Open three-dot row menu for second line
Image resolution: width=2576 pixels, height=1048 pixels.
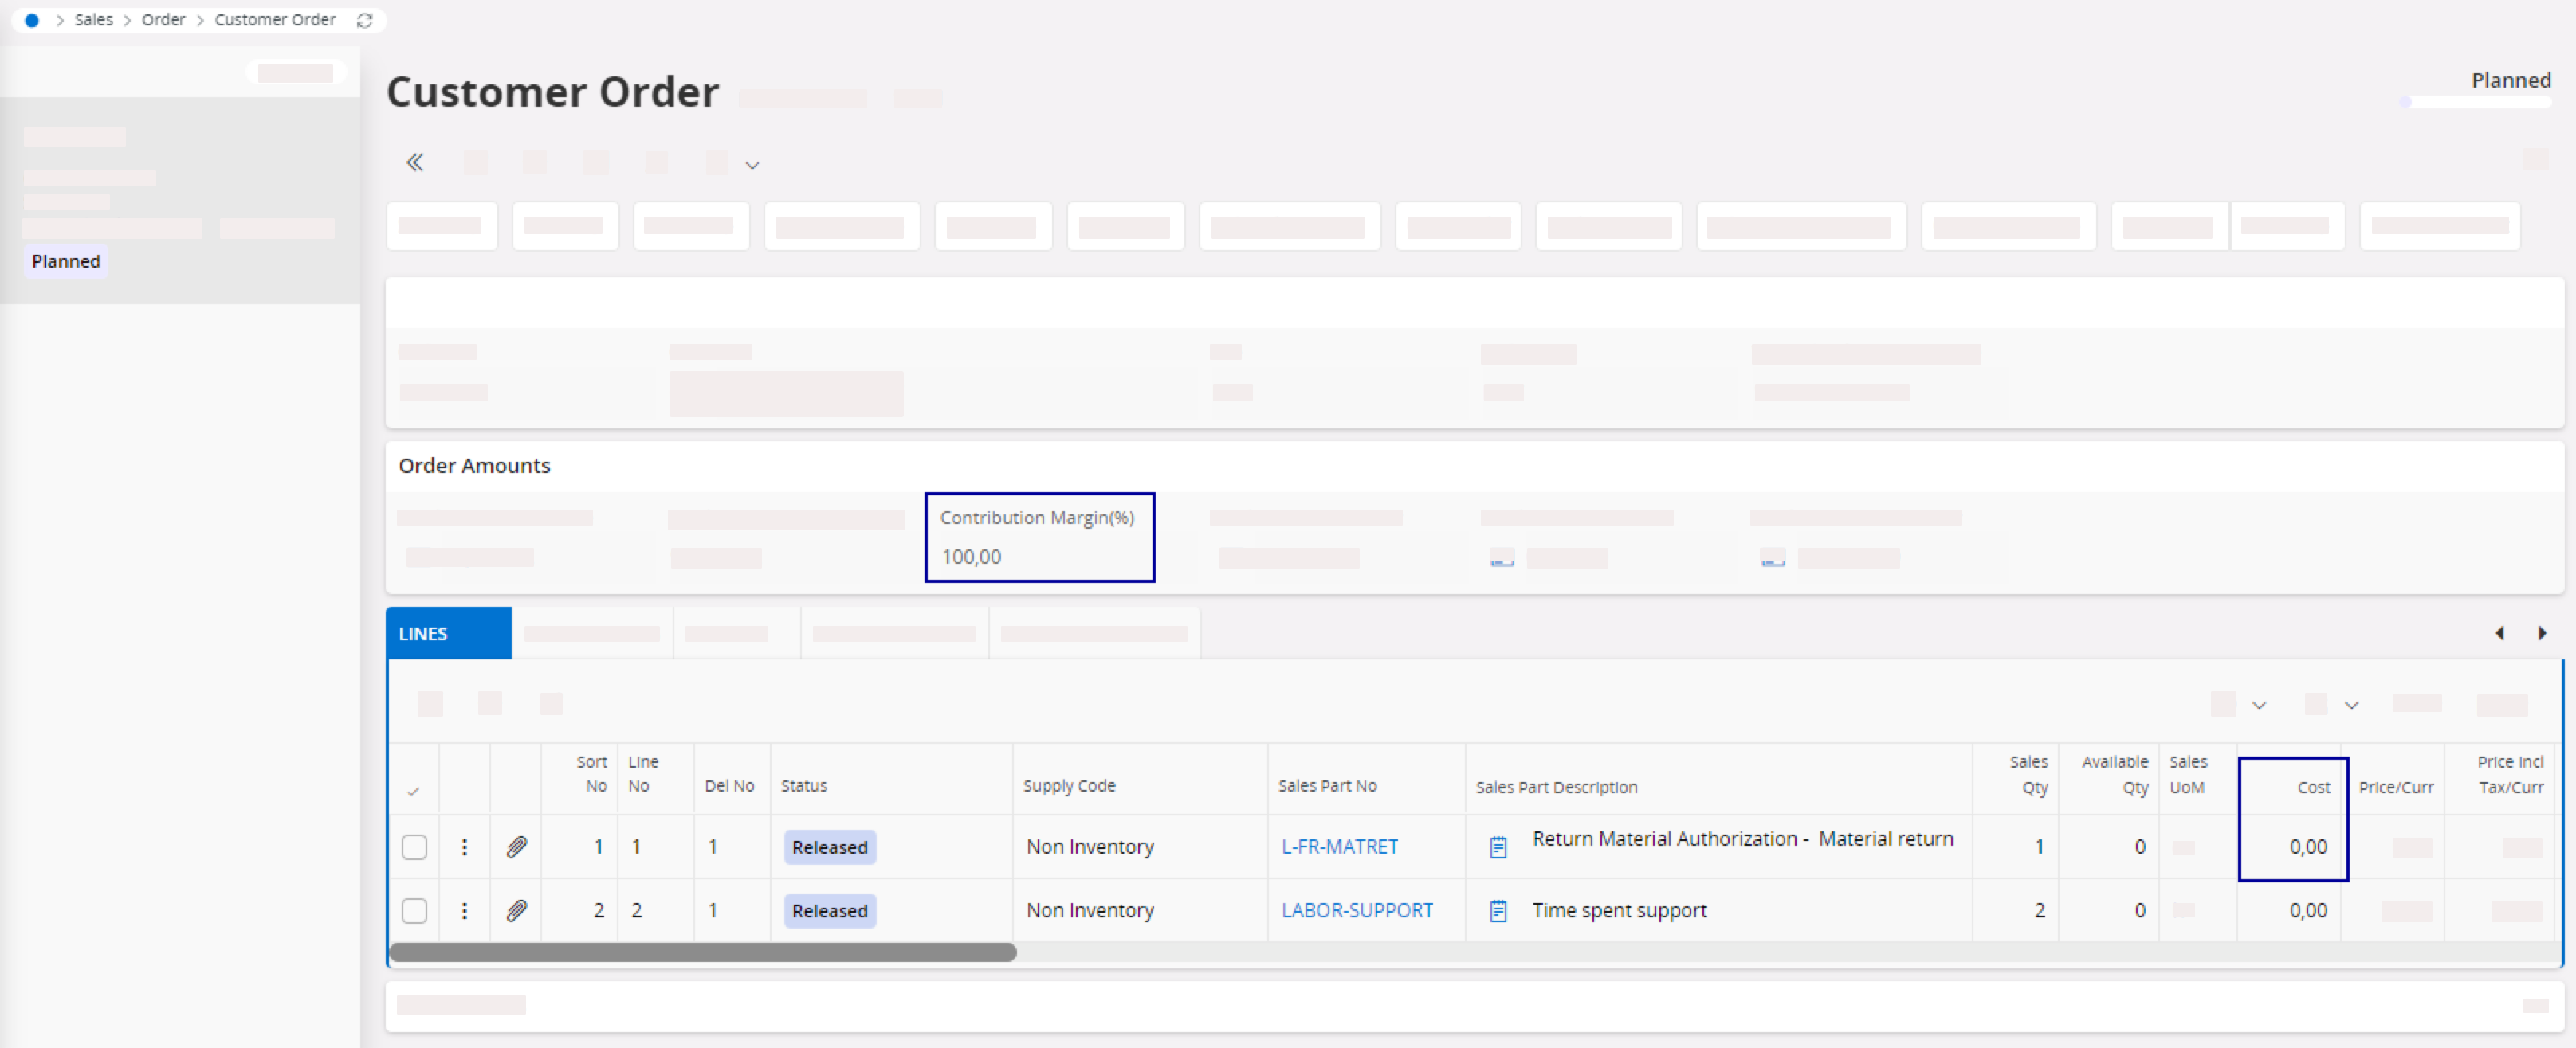464,910
